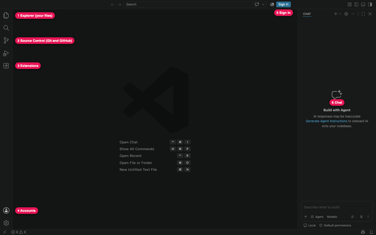Go forward with the right arrow
376x235 pixels.
tap(119, 4)
